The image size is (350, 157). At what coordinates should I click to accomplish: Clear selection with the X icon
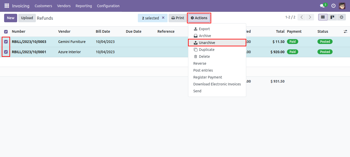[163, 18]
